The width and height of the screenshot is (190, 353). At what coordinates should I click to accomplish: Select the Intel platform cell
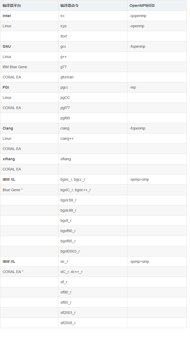(x=7, y=16)
